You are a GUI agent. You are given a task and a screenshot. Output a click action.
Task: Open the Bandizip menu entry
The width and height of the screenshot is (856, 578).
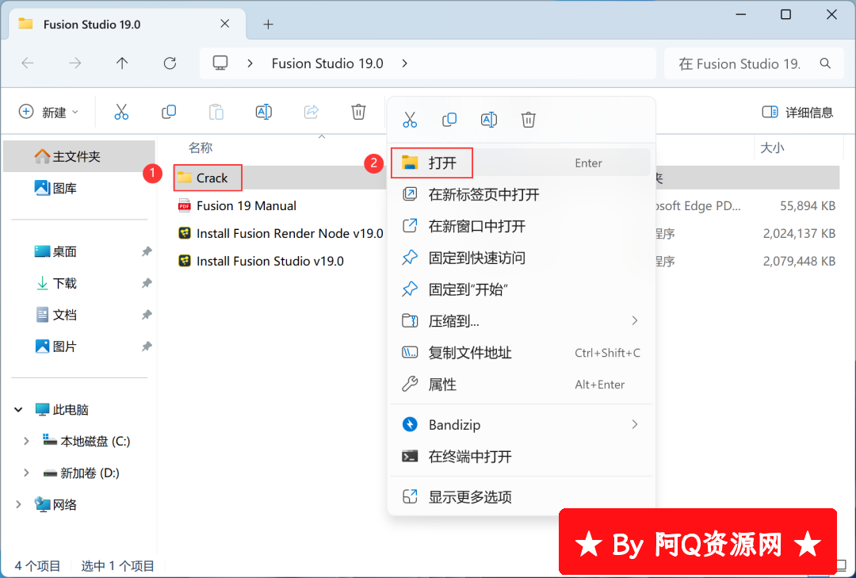click(521, 424)
